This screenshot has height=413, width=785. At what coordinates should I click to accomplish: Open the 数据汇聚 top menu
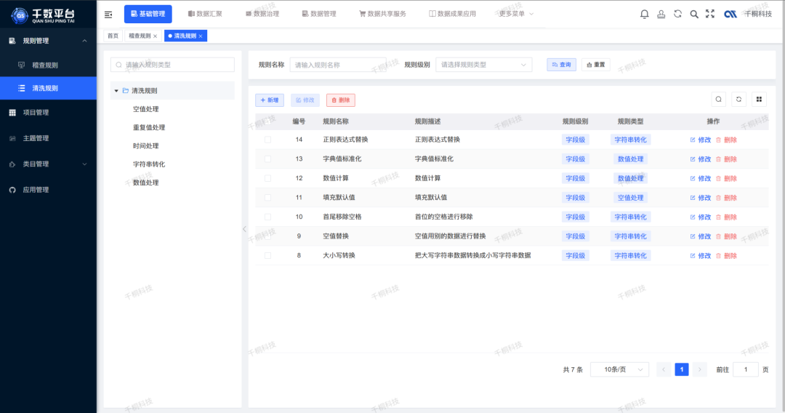coord(205,14)
